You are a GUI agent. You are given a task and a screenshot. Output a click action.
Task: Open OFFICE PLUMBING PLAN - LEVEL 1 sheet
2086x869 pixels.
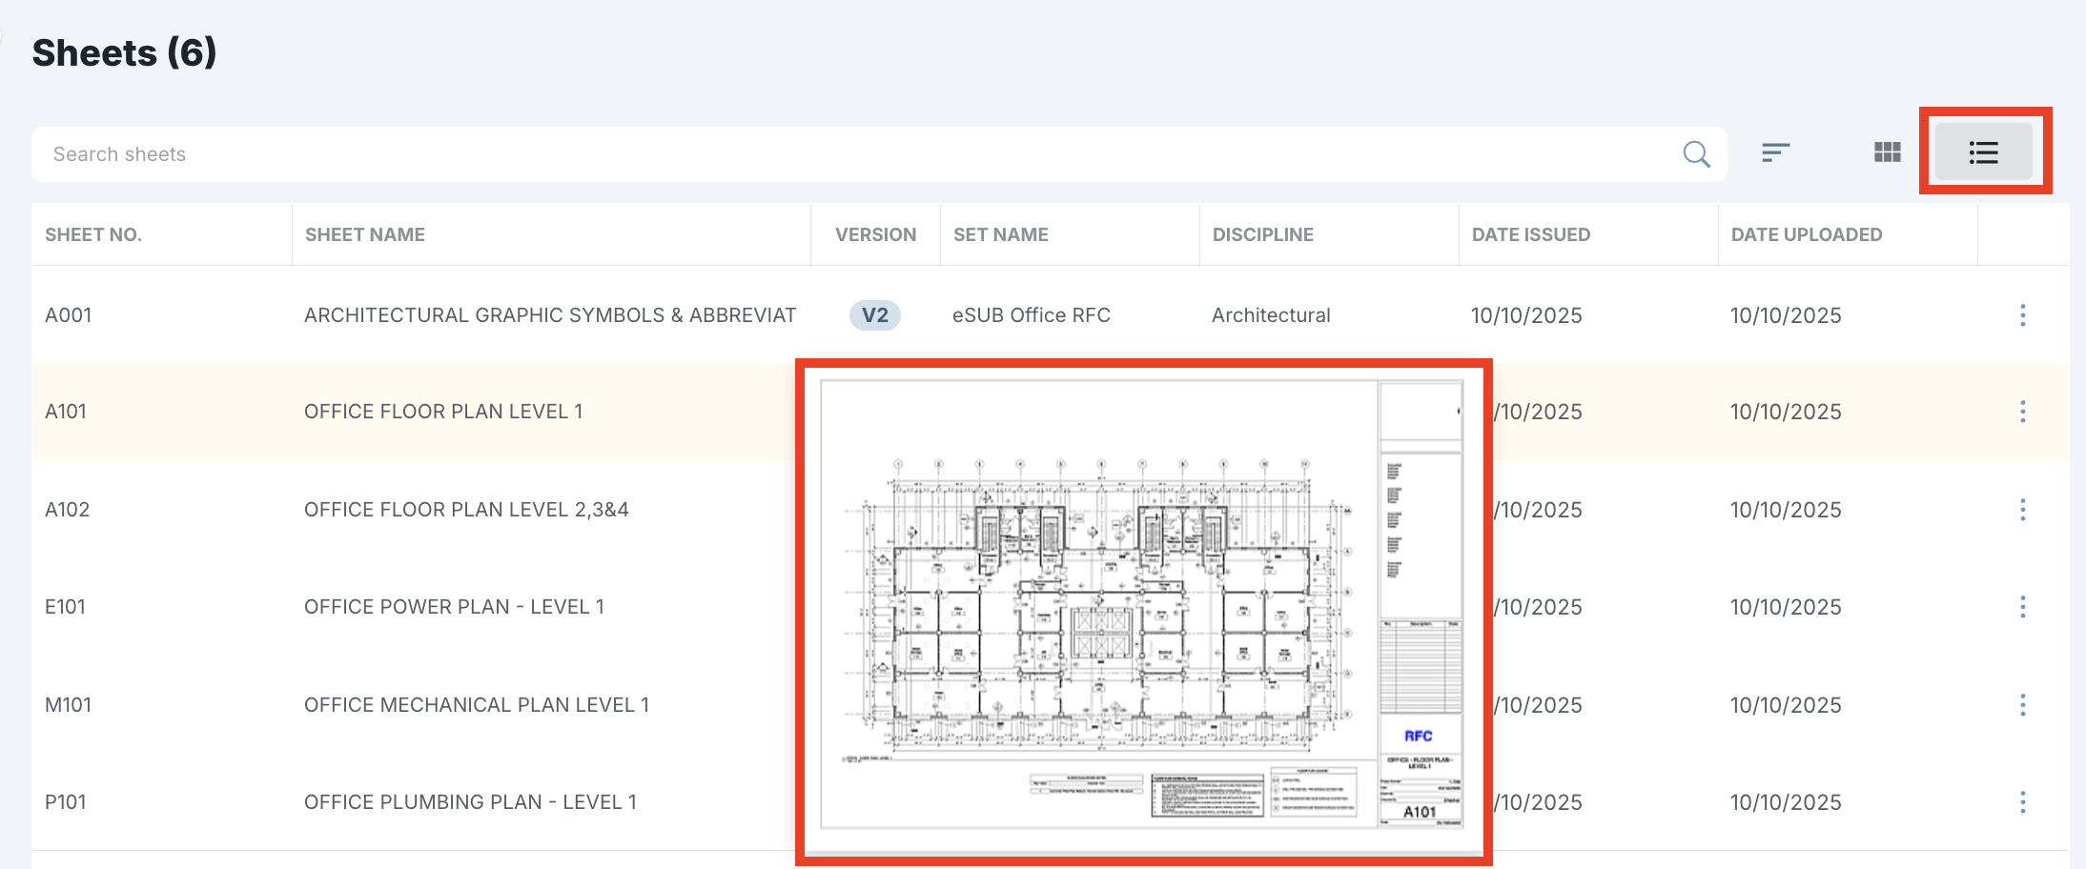click(470, 802)
